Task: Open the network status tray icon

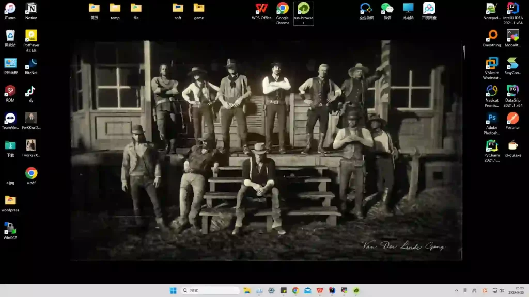Action: [495, 290]
